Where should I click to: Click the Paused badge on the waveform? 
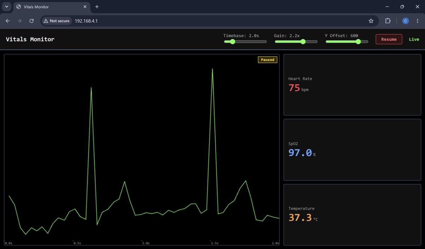tap(267, 60)
